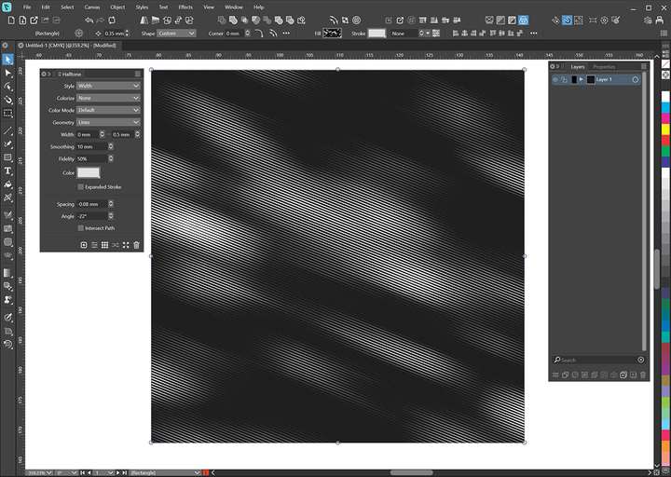Enable the Intersect Path checkbox
Image resolution: width=671 pixels, height=477 pixels.
81,227
